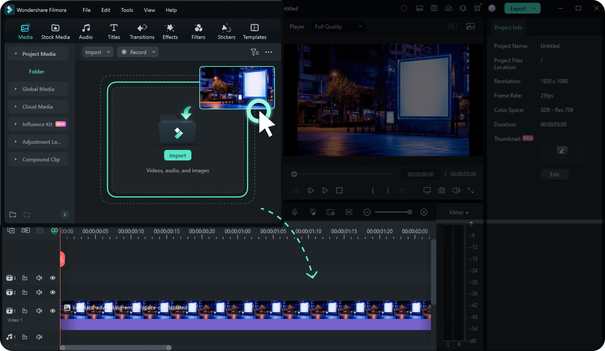
Task: Take a snapshot with the camera icon
Action: [442, 190]
